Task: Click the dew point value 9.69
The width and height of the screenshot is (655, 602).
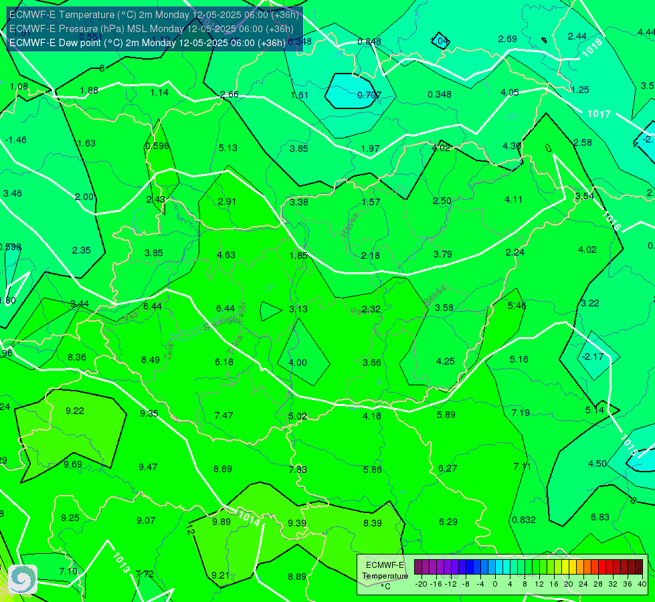Action: [73, 465]
